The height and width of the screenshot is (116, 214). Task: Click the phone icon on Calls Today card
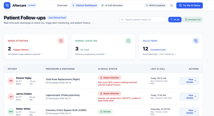[x=196, y=41]
